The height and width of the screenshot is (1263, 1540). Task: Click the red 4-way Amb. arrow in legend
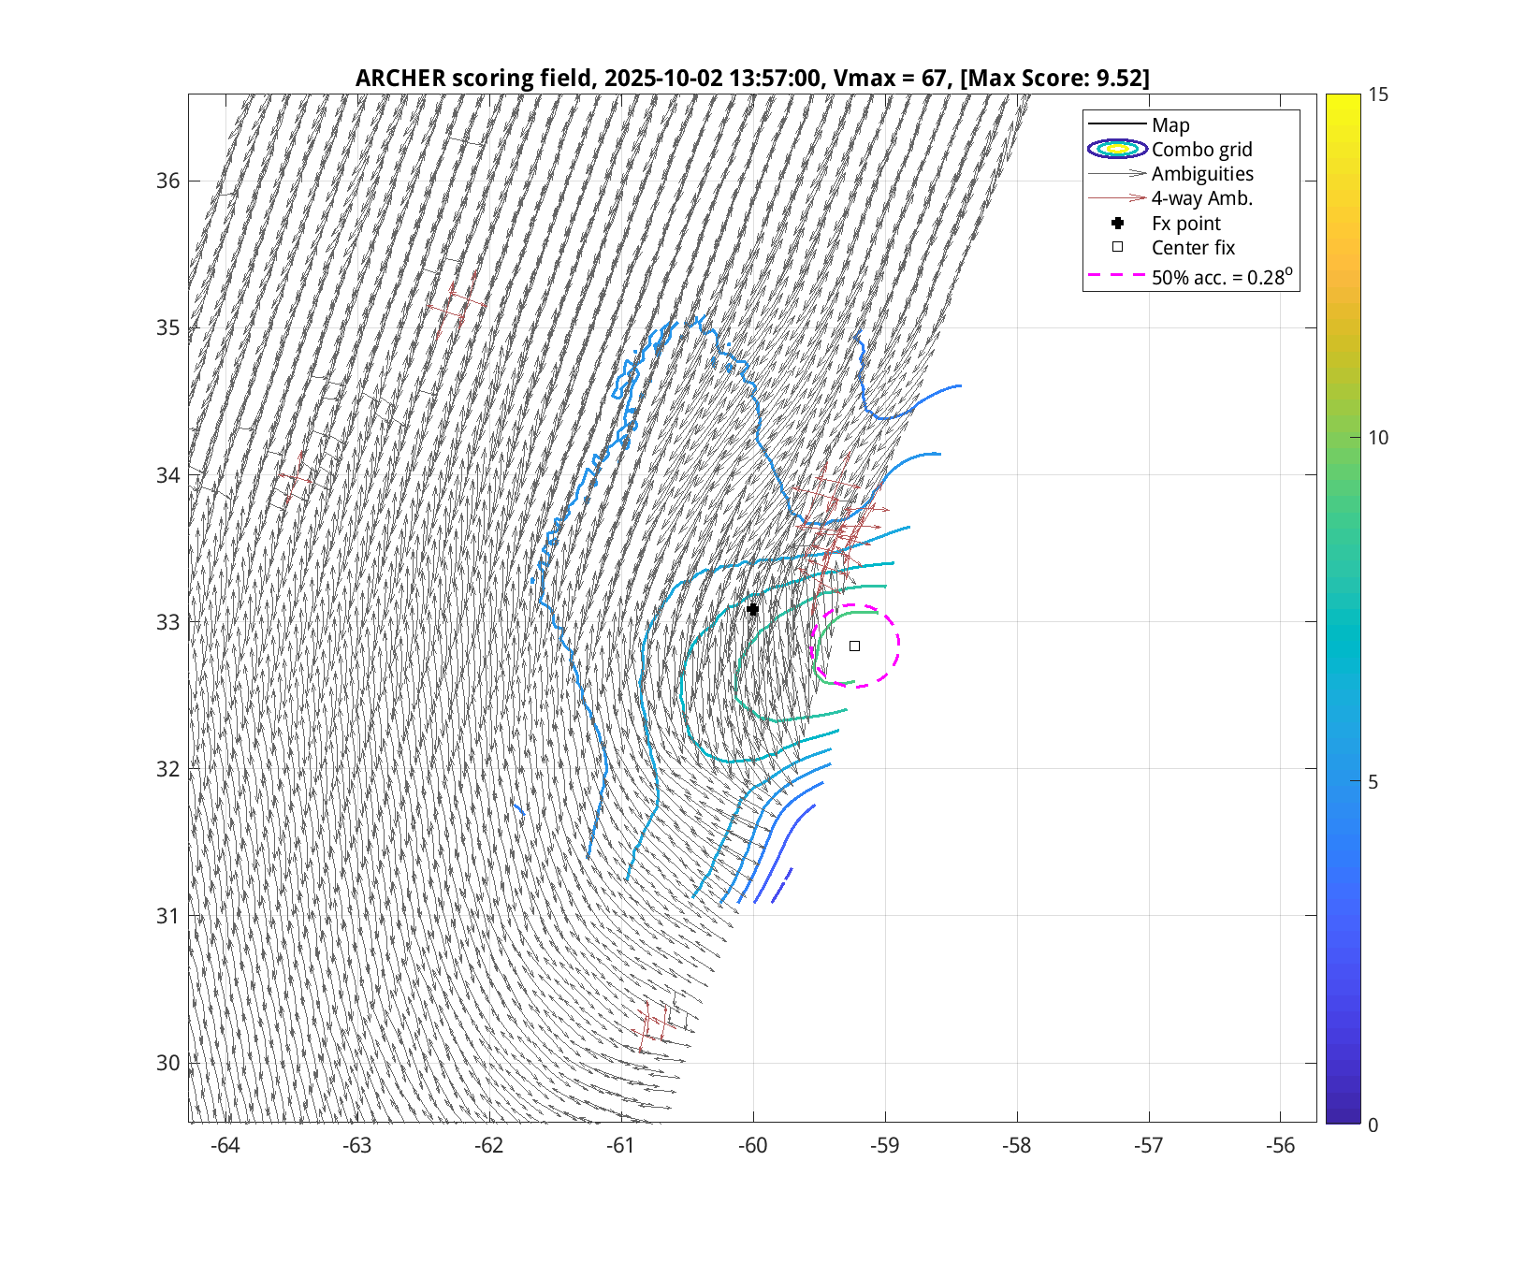[x=1117, y=197]
